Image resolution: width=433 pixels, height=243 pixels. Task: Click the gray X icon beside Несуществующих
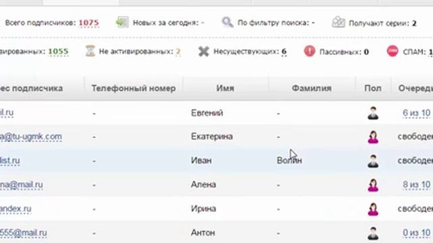tap(204, 51)
